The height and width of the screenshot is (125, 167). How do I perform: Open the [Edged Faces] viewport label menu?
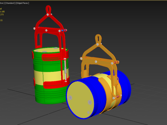pyautogui.click(x=22, y=3)
